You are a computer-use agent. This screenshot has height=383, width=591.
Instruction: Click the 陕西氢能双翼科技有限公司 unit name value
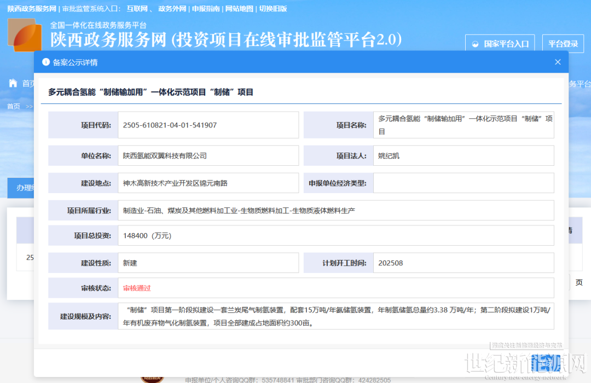165,156
